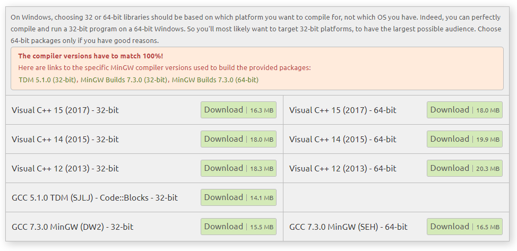Download Visual C++ 14 (2015) 64-bit package
The height and width of the screenshot is (251, 517).
[x=464, y=139]
